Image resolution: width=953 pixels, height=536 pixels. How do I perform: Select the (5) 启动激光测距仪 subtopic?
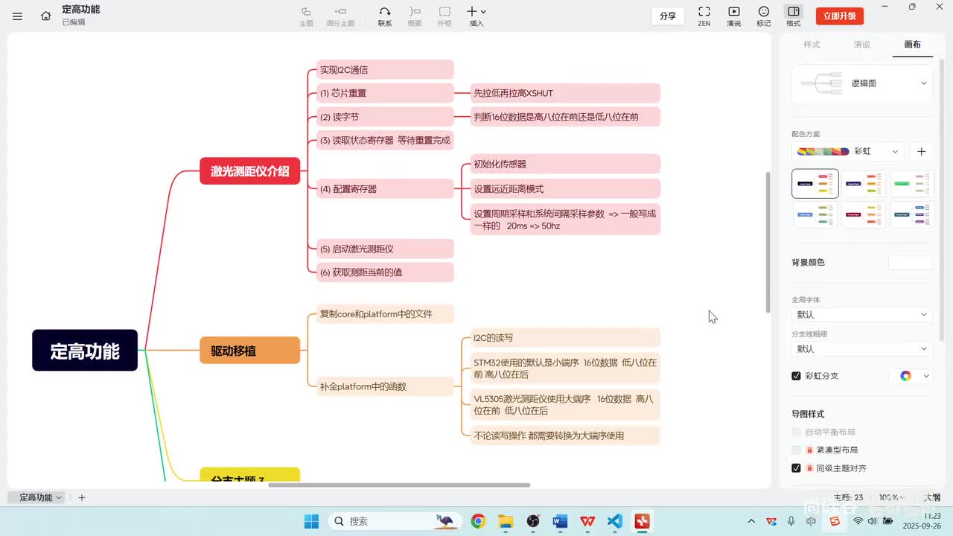click(x=385, y=249)
